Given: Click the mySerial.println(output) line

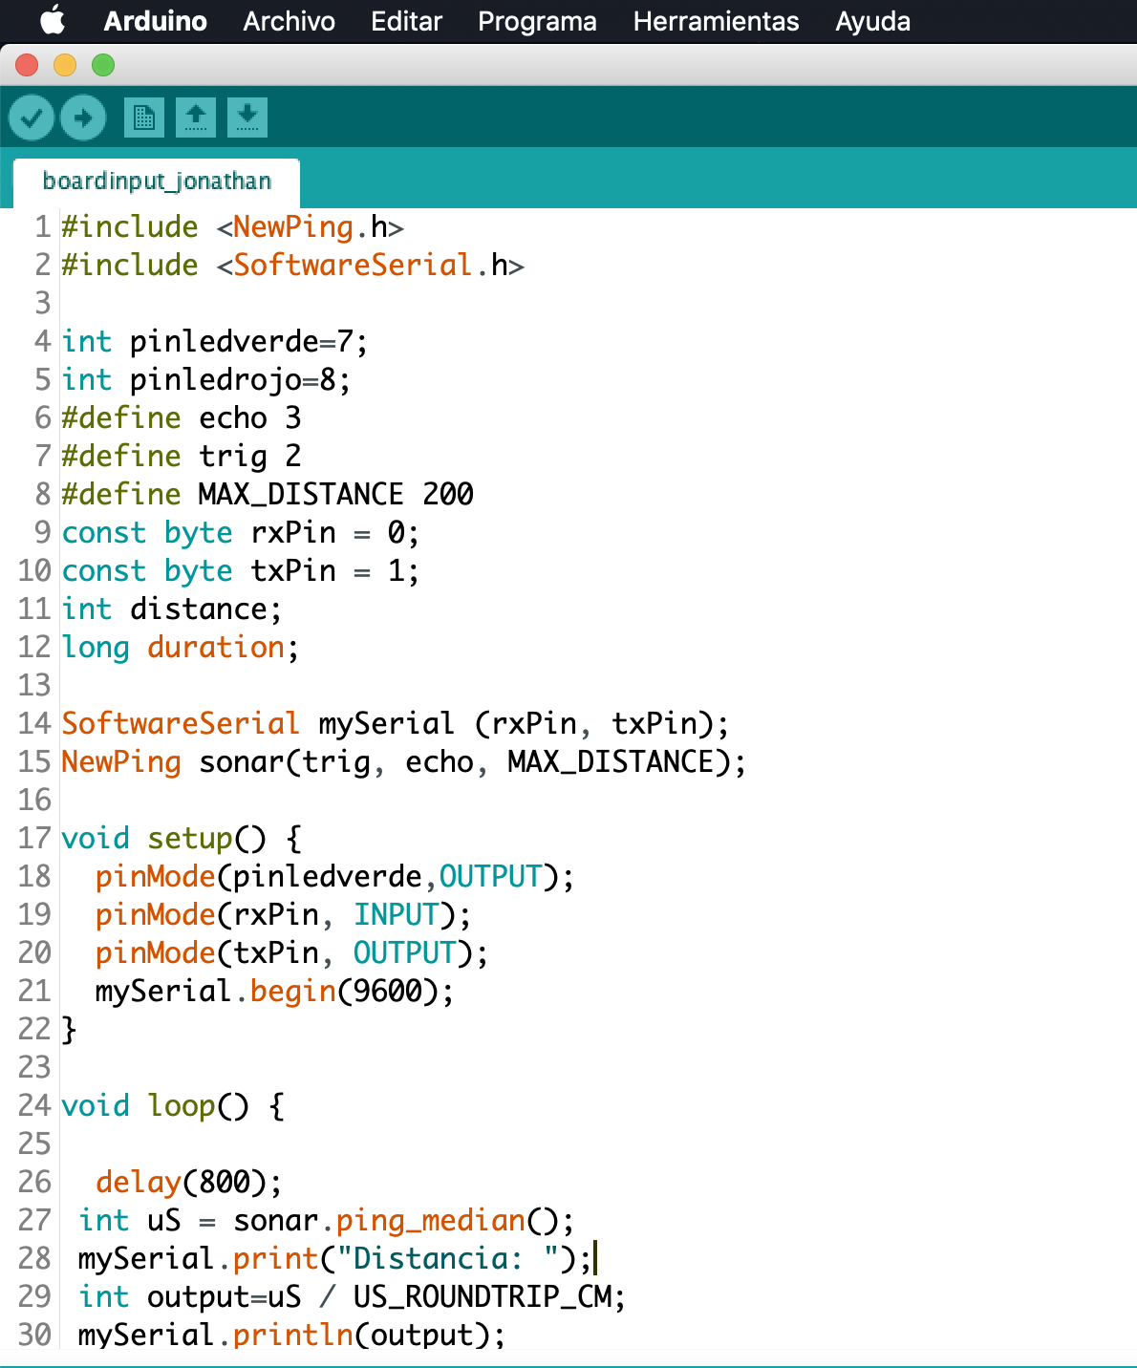Looking at the screenshot, I should (x=292, y=1336).
